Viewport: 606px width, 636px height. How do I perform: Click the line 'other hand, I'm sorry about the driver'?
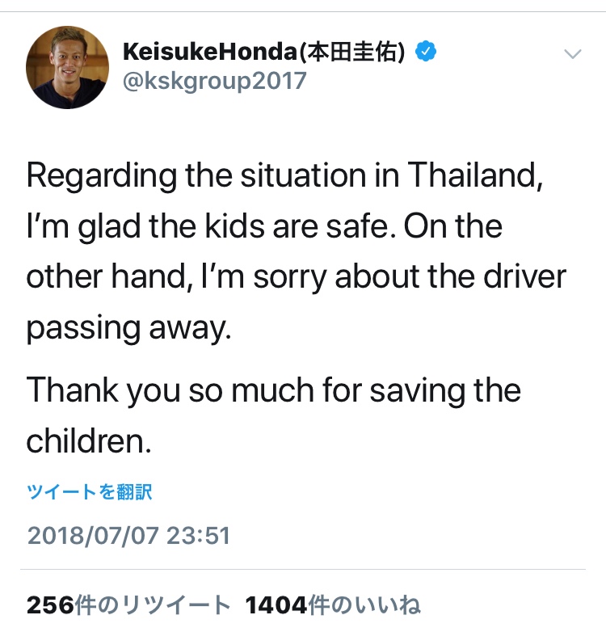(x=296, y=277)
